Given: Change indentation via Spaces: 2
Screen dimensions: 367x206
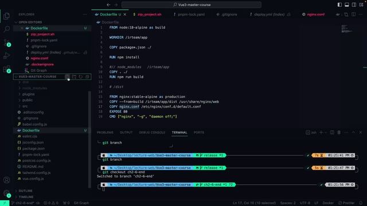Looking at the screenshot, I should pos(288,203).
